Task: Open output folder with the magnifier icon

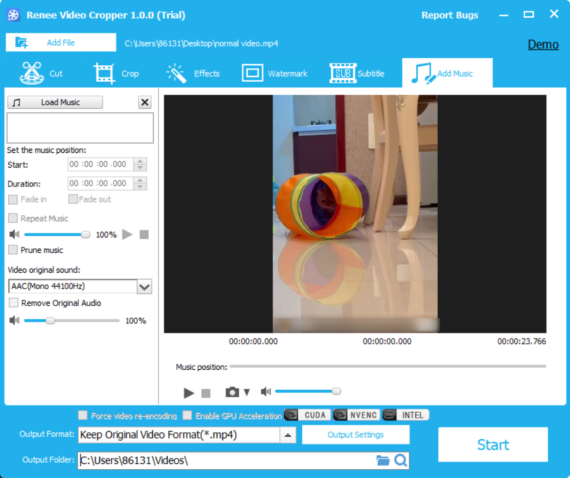Action: tap(401, 460)
